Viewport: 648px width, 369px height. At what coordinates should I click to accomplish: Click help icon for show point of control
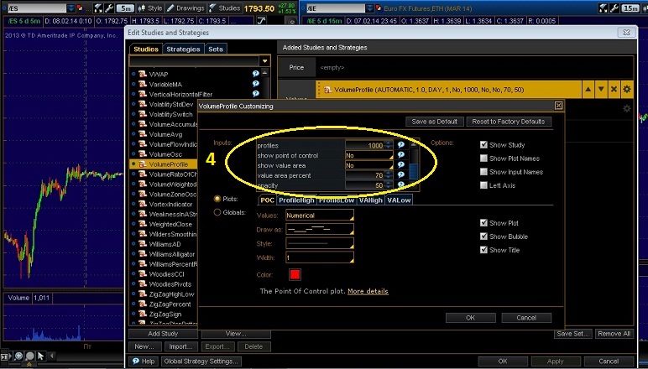400,155
